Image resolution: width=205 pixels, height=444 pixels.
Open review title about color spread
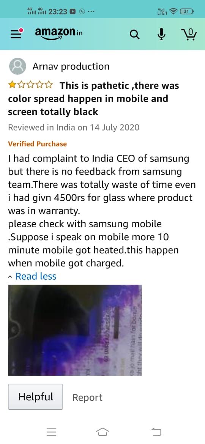93,99
